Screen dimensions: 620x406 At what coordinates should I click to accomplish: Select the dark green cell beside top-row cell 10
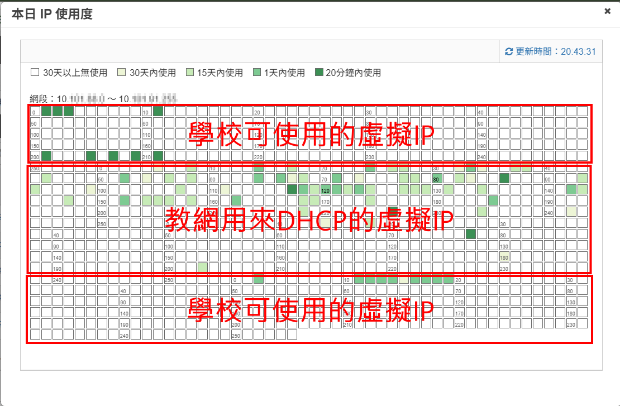point(158,111)
